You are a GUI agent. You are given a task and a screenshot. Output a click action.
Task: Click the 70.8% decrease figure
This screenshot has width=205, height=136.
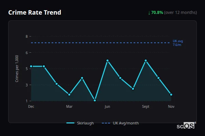click(x=157, y=13)
